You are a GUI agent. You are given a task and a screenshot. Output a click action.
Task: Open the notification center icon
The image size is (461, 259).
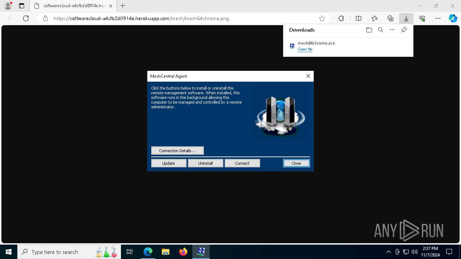tap(449, 252)
